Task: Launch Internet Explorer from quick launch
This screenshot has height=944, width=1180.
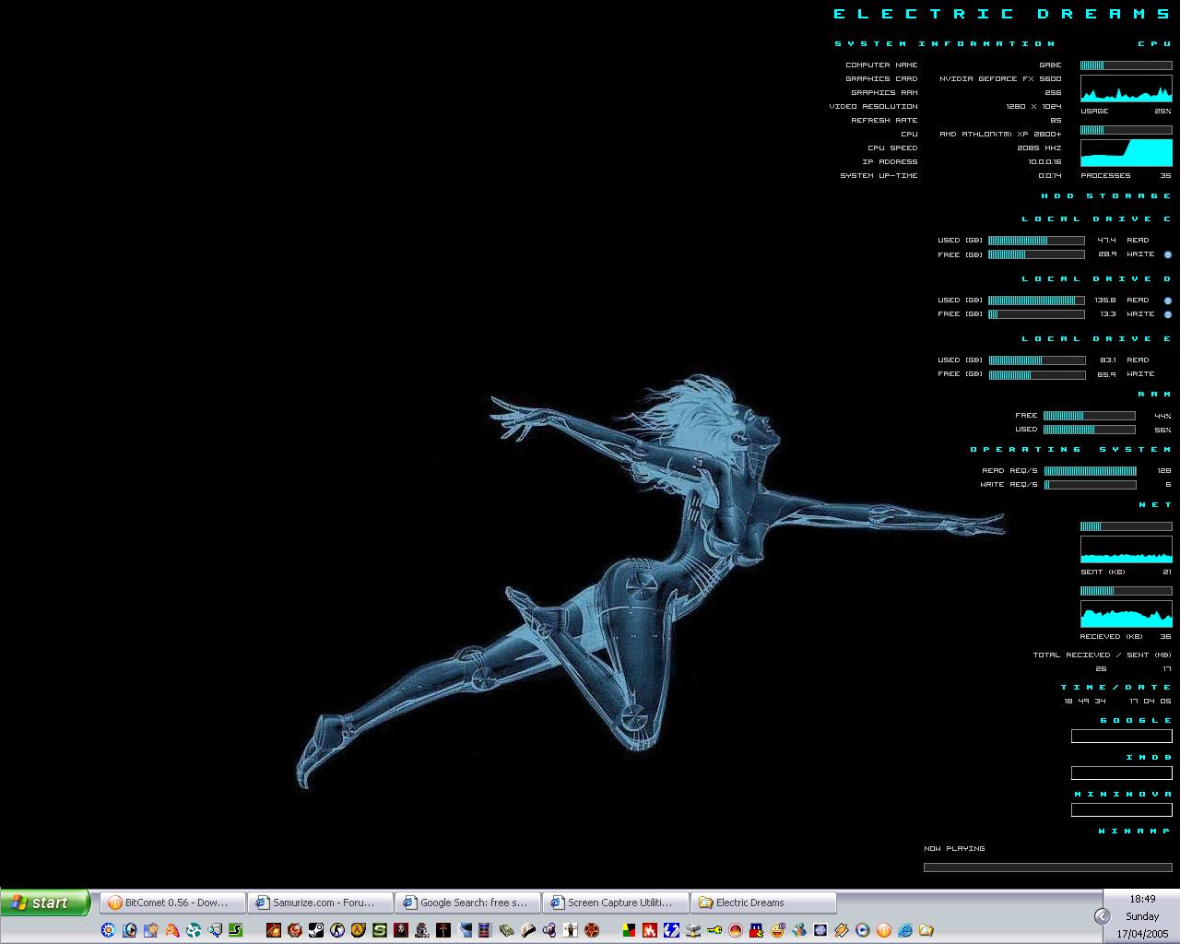Action: coord(905,930)
